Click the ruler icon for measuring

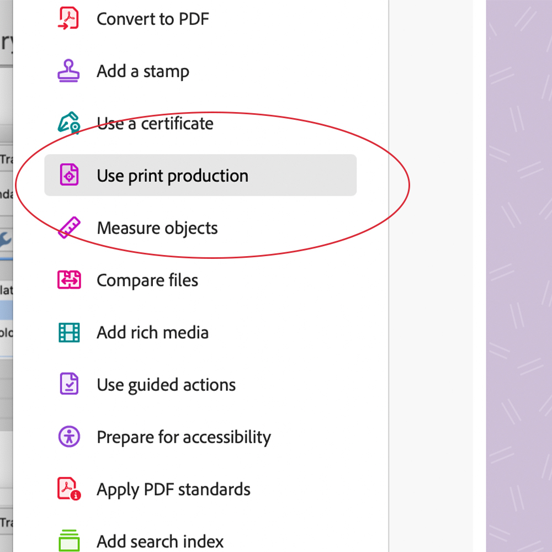pyautogui.click(x=69, y=227)
